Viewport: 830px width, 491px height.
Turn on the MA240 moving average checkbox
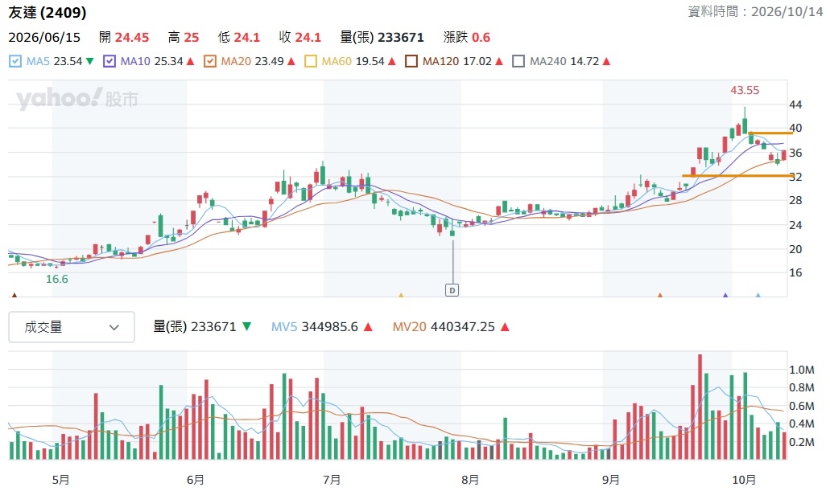coord(518,61)
